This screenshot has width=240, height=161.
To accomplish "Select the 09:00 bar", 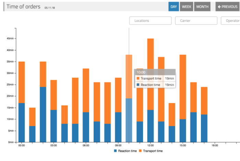I will (118, 110).
